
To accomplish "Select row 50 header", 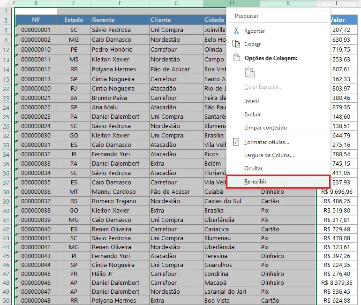I will click(x=6, y=301).
